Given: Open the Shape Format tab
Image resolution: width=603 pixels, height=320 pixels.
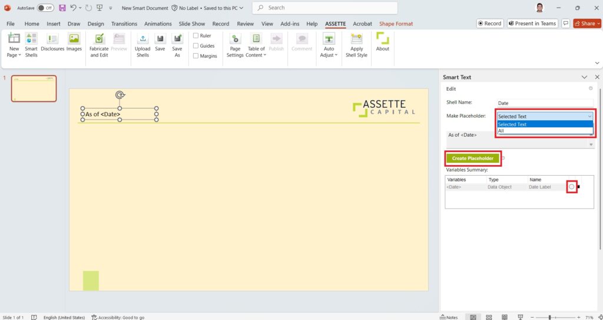Looking at the screenshot, I should 396,24.
